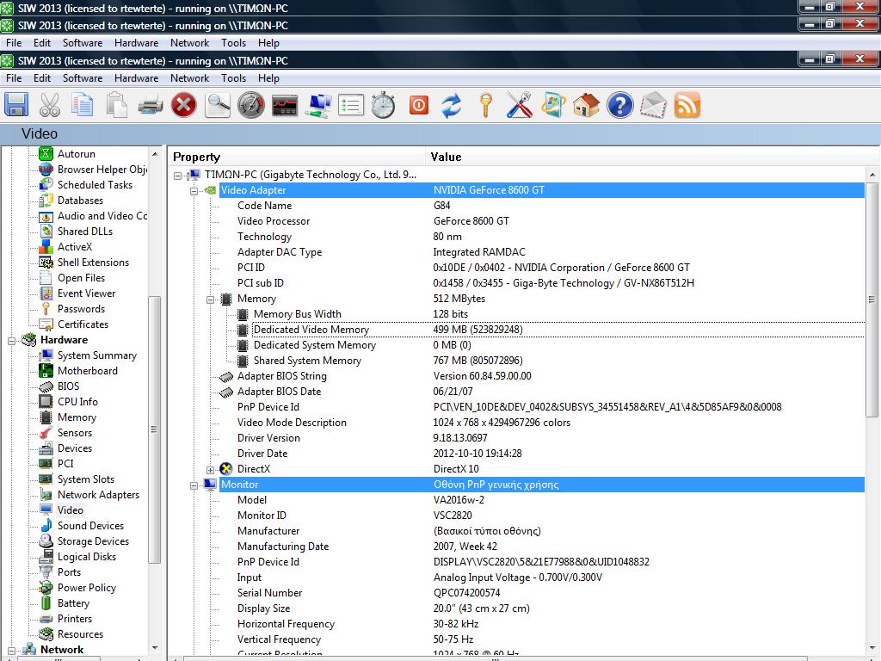Click the checklist toolbar icon
881x661 pixels.
pos(351,105)
